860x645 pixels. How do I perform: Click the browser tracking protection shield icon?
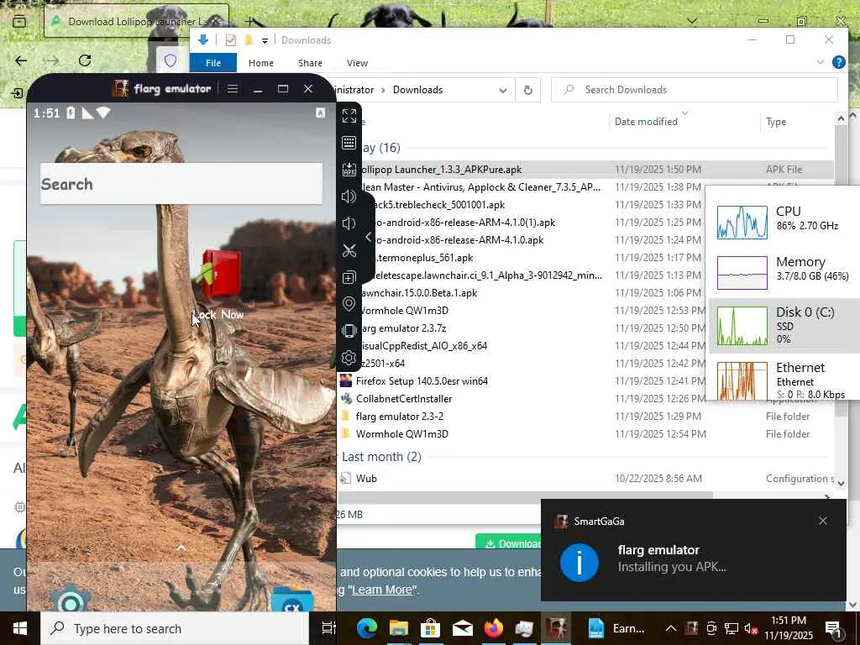point(170,60)
